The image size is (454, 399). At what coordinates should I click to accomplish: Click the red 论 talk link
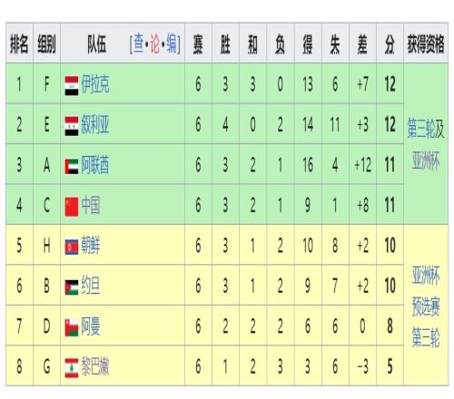click(x=155, y=43)
